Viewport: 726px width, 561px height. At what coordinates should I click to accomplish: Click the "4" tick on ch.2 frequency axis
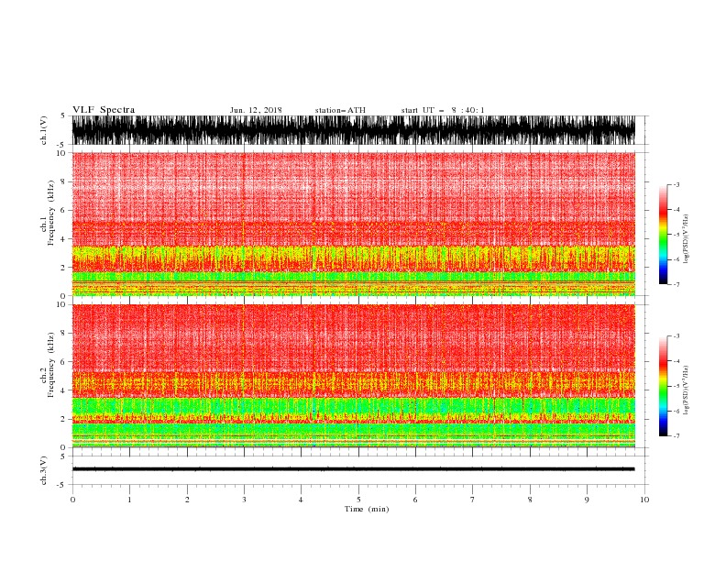tap(63, 390)
